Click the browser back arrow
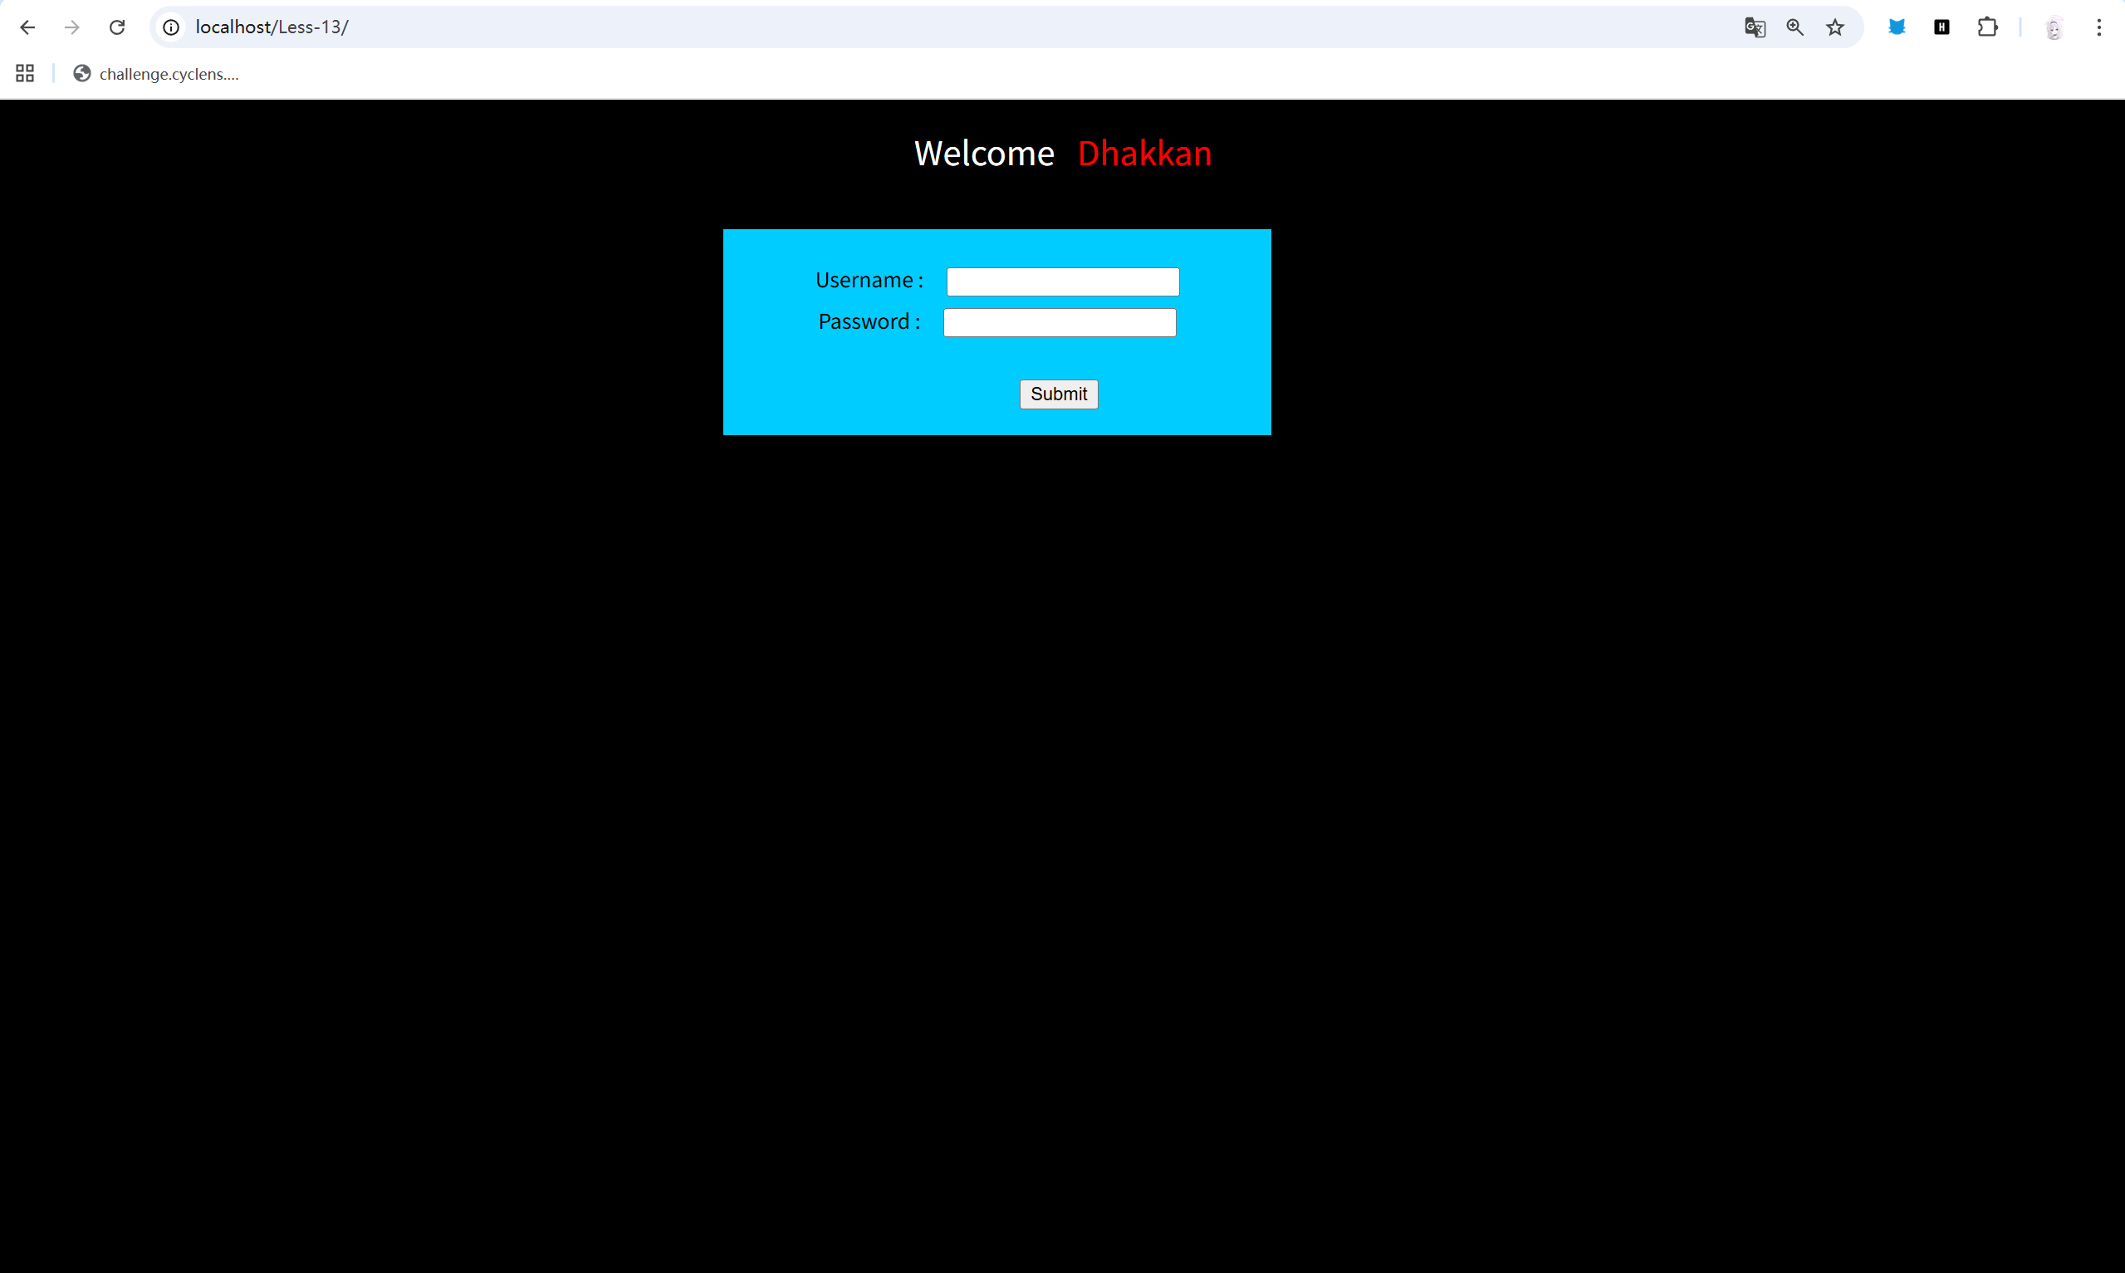Viewport: 2125px width, 1273px height. tap(27, 27)
